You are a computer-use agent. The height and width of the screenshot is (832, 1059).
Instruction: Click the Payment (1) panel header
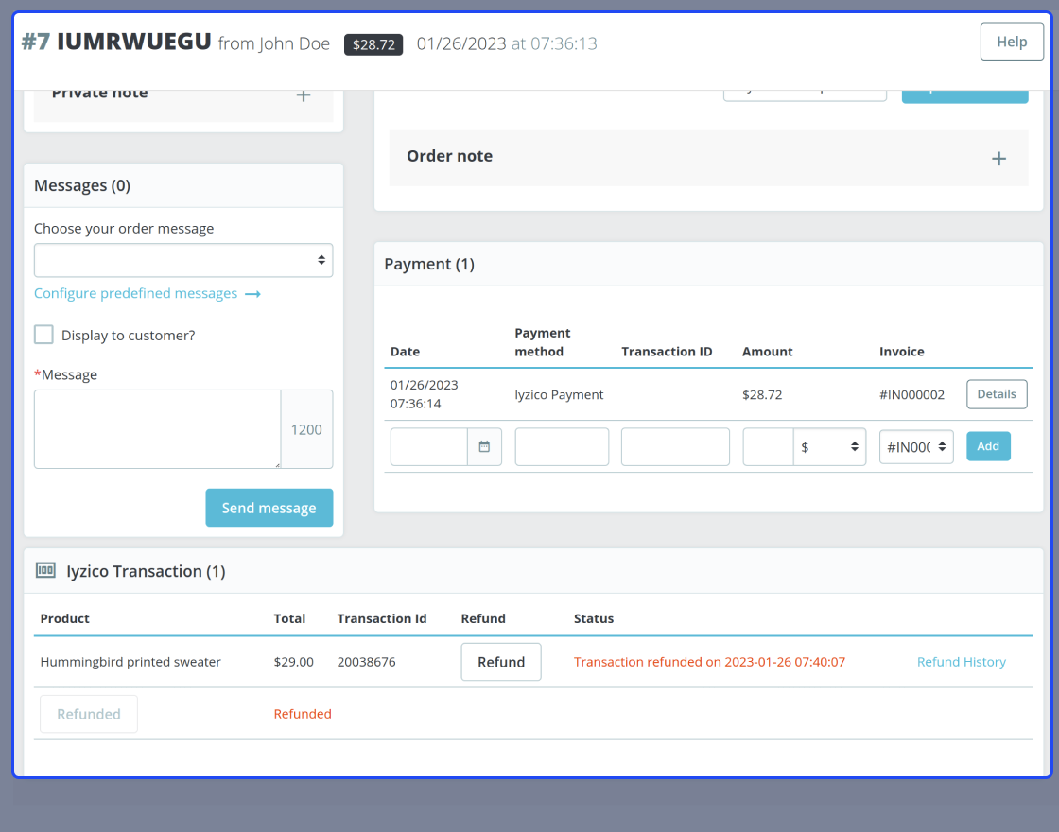[429, 264]
